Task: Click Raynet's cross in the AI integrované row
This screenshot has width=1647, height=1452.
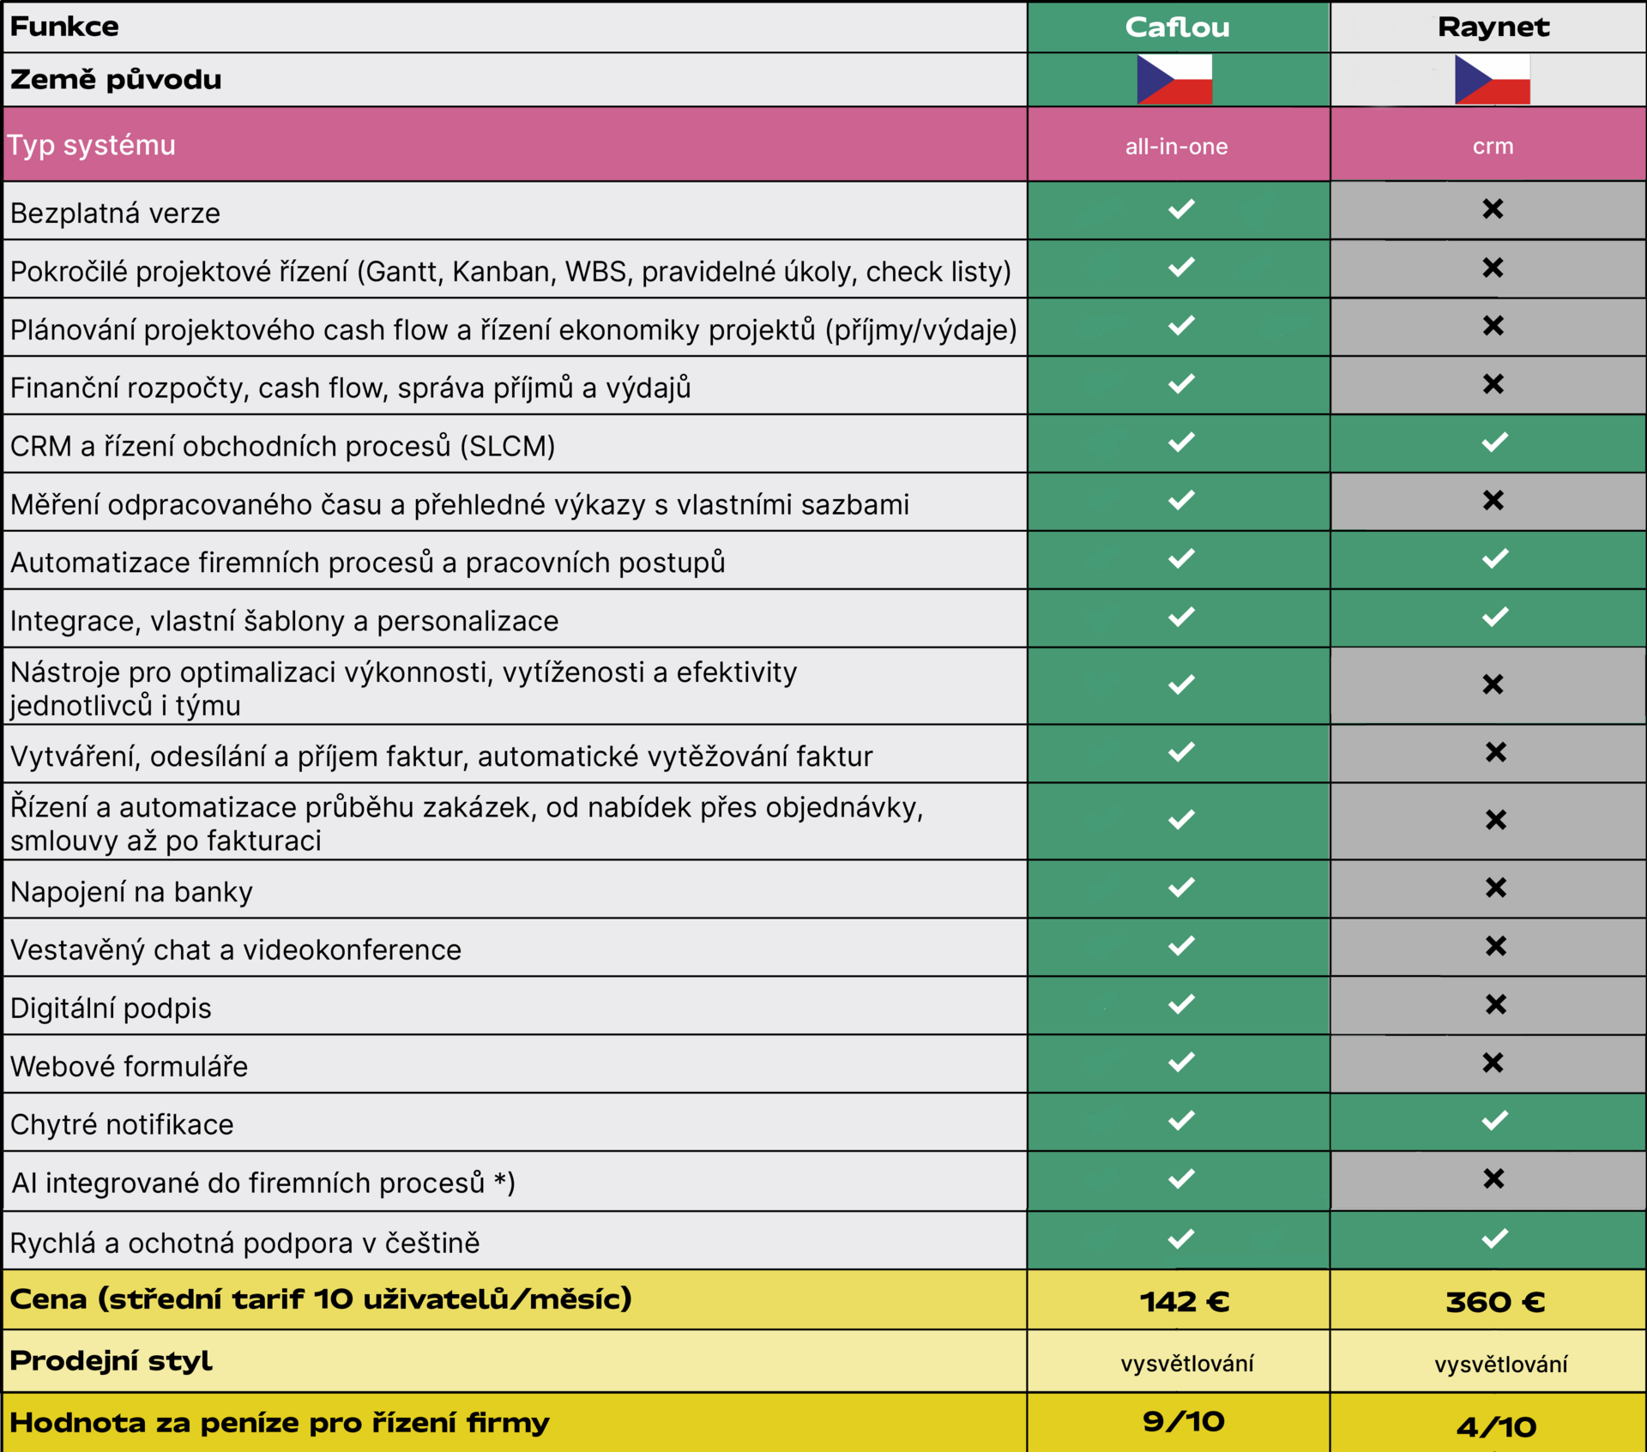Action: (x=1493, y=1179)
